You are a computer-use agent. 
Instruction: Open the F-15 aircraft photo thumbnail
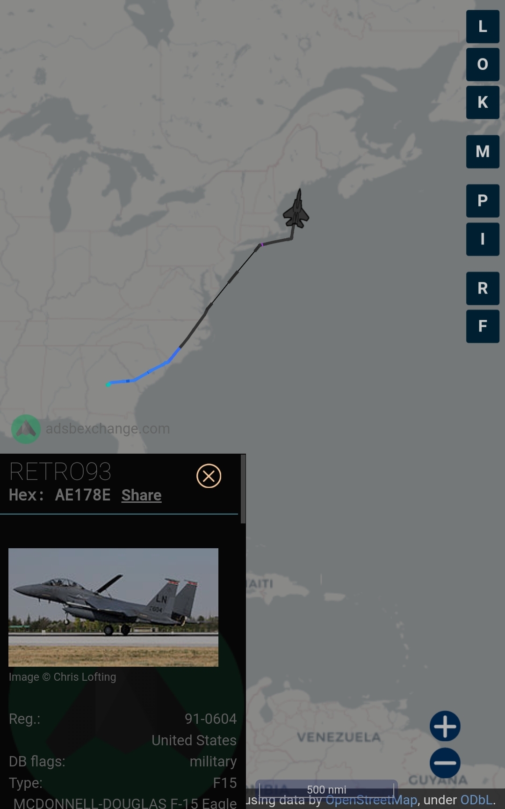(113, 607)
